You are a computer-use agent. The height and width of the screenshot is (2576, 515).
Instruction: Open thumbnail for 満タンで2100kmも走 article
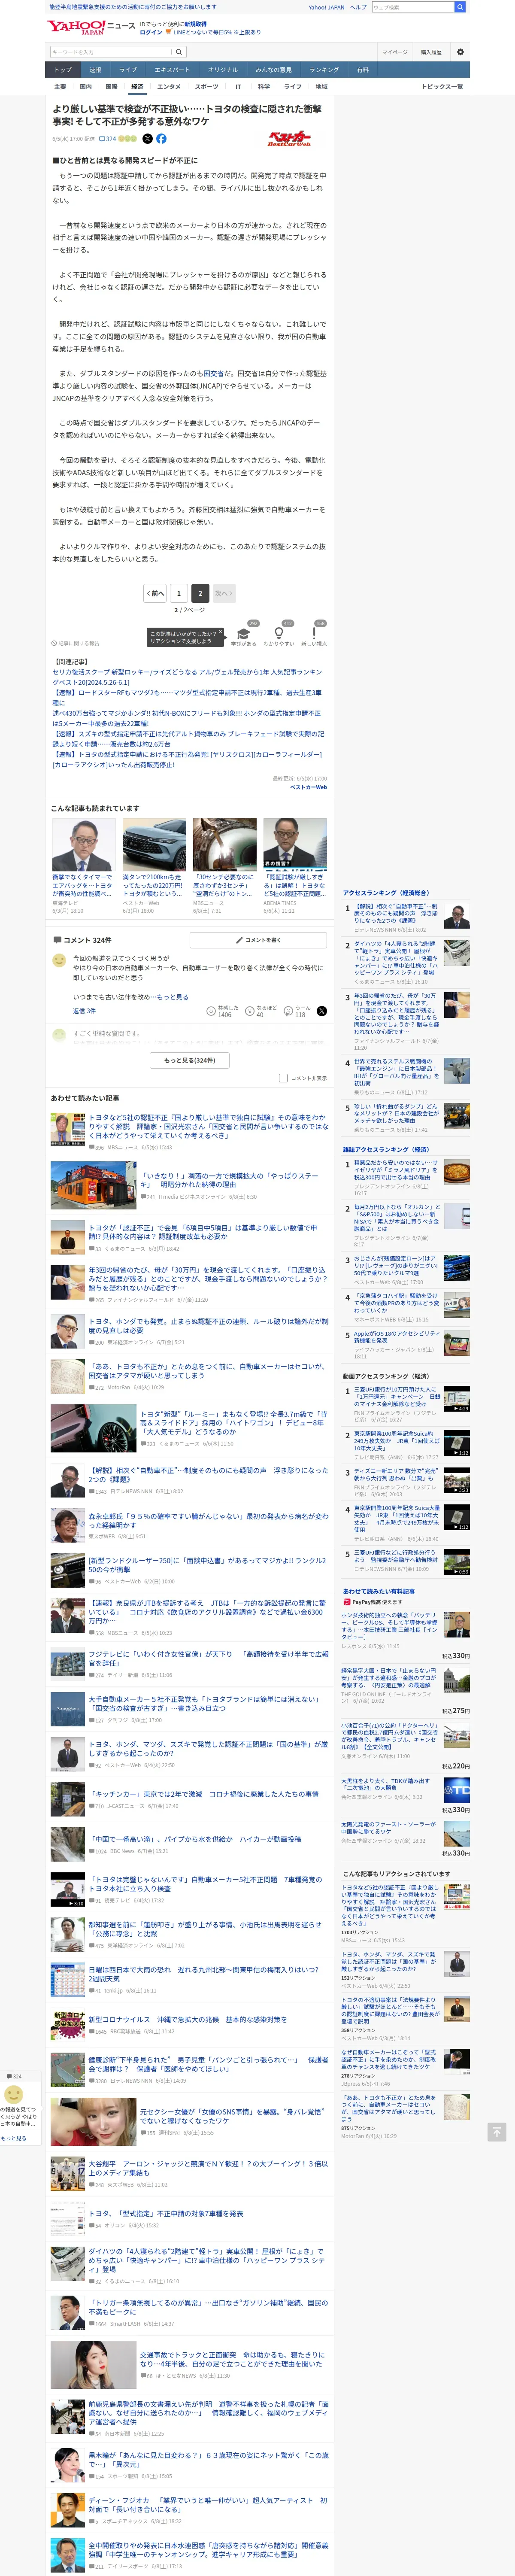pyautogui.click(x=154, y=845)
